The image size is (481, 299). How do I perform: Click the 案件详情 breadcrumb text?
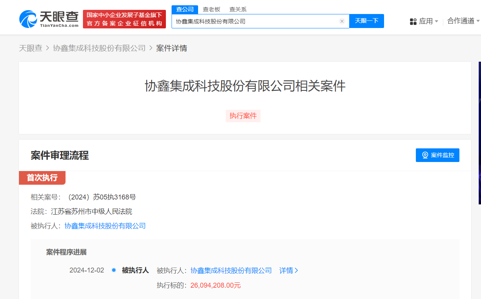pyautogui.click(x=172, y=48)
